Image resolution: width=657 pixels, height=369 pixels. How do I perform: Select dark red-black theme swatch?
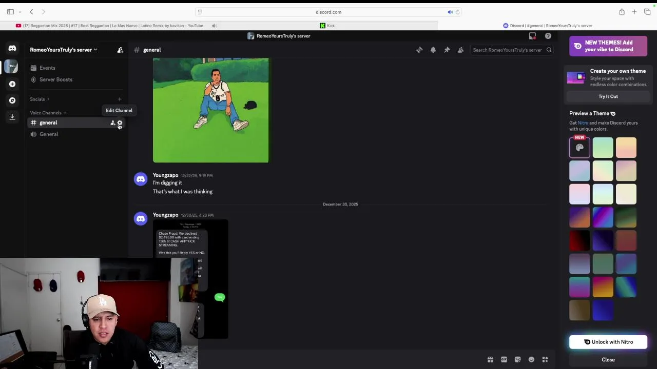pyautogui.click(x=579, y=241)
